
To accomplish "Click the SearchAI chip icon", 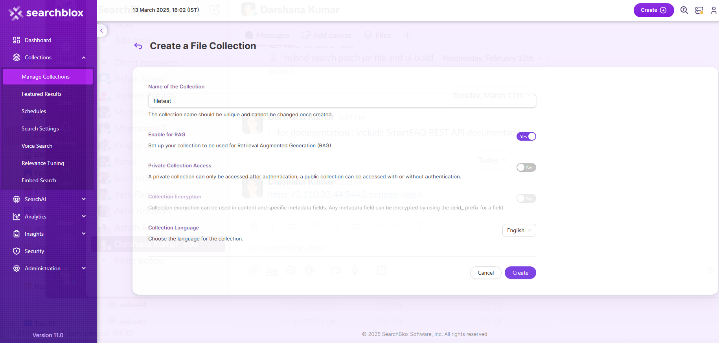I will [x=17, y=199].
